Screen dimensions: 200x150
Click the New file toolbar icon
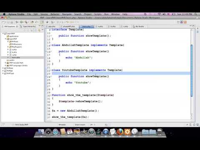[4, 22]
